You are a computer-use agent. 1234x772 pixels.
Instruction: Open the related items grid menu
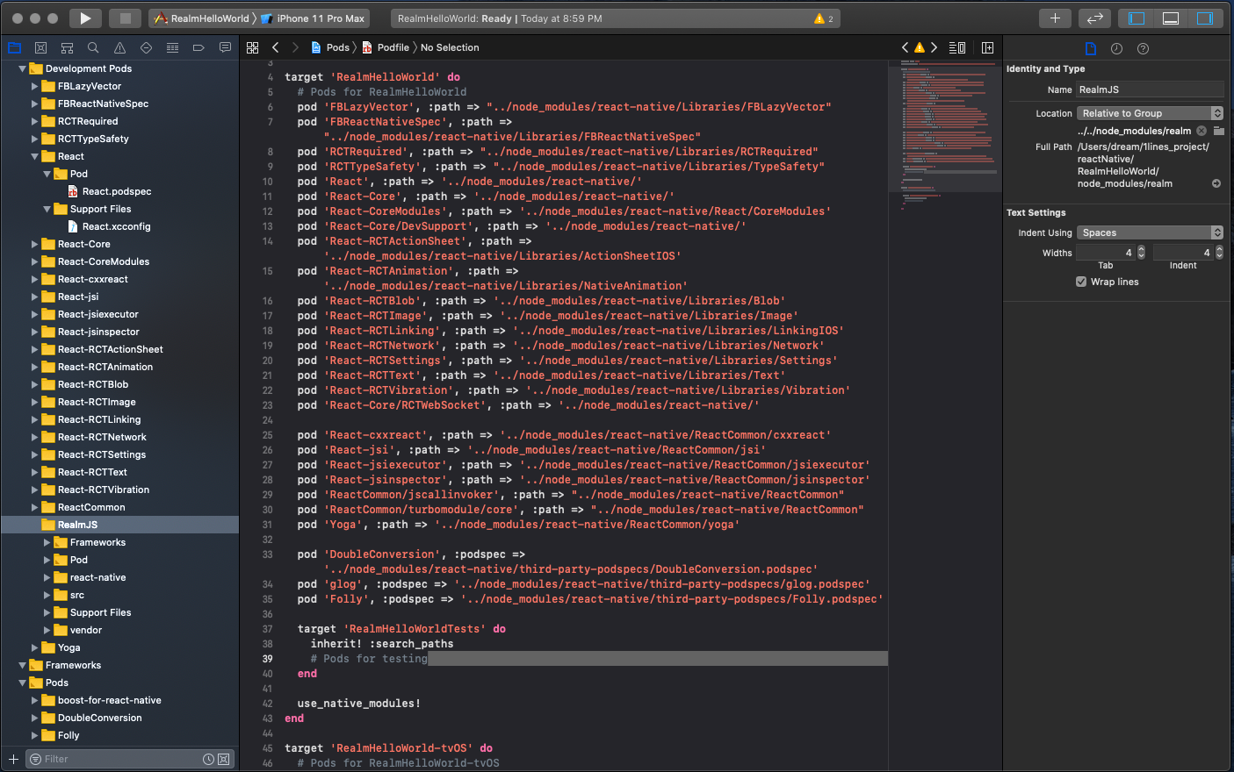[253, 47]
